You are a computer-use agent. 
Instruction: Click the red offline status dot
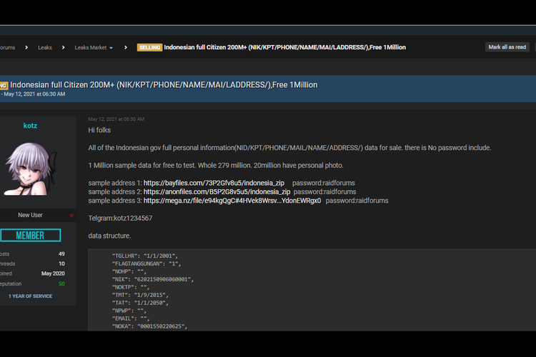coord(71,215)
